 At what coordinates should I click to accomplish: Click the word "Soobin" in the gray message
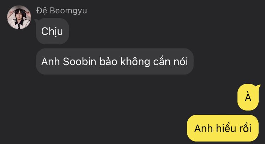click(x=79, y=62)
